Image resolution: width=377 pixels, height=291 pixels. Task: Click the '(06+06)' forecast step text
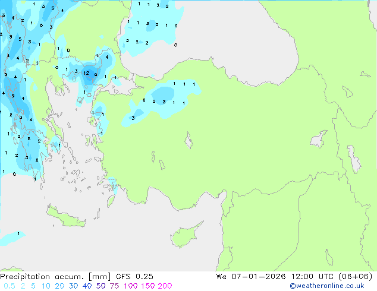coord(356,277)
